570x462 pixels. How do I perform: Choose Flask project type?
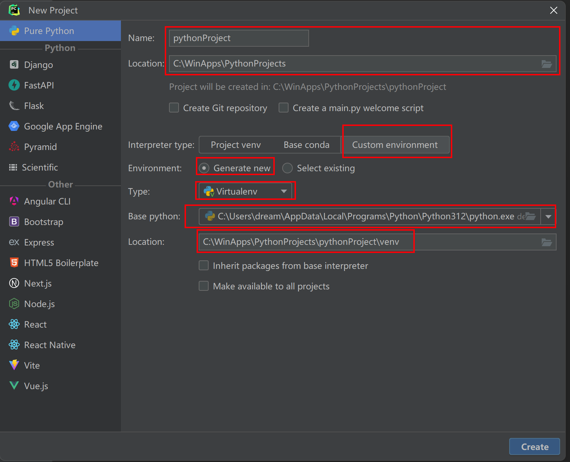(x=60, y=106)
